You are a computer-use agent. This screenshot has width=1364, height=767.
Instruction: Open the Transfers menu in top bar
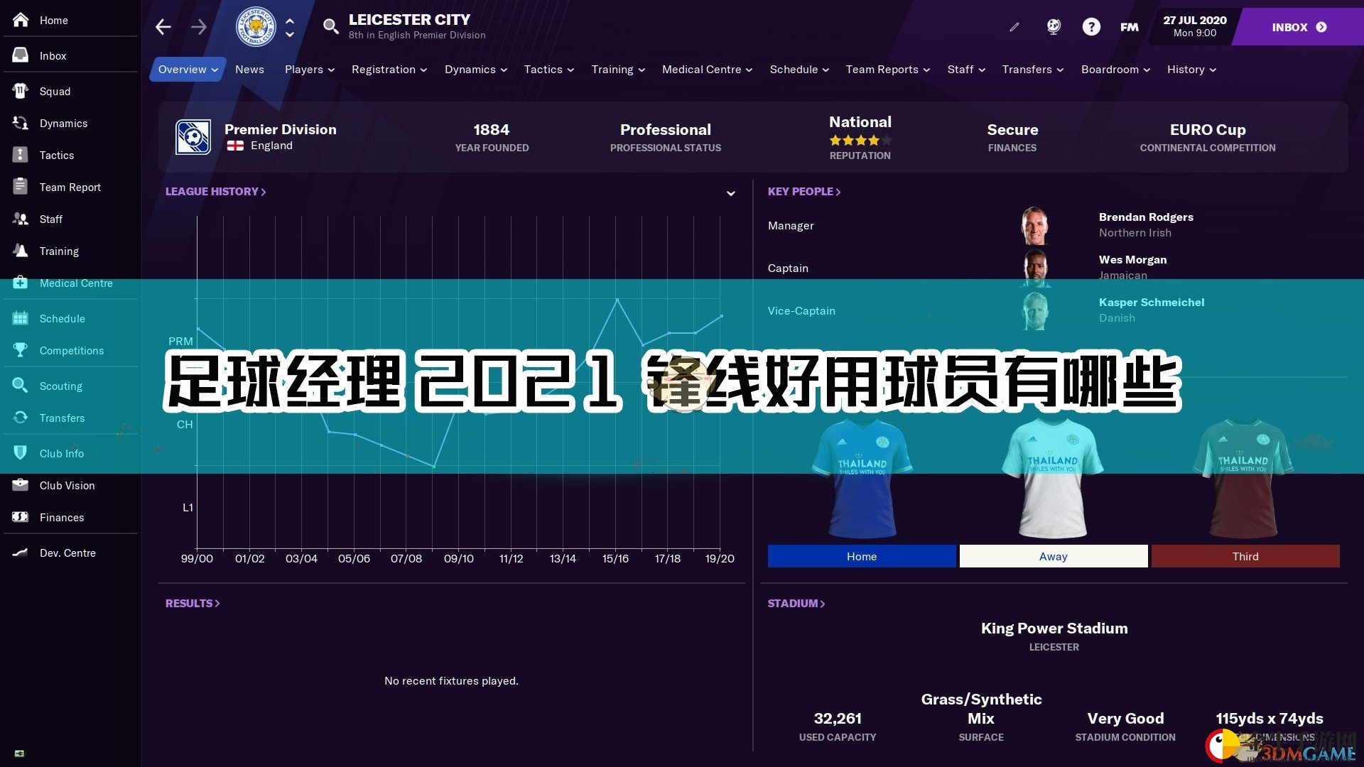[1033, 70]
